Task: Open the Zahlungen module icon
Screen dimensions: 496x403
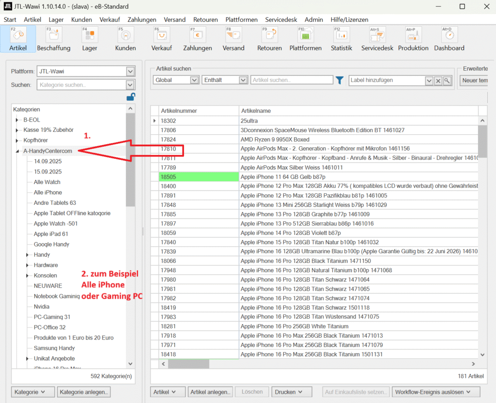Action: tap(197, 36)
